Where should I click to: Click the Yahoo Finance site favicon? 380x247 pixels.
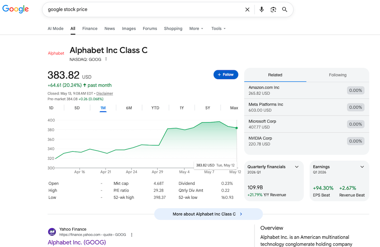52,232
